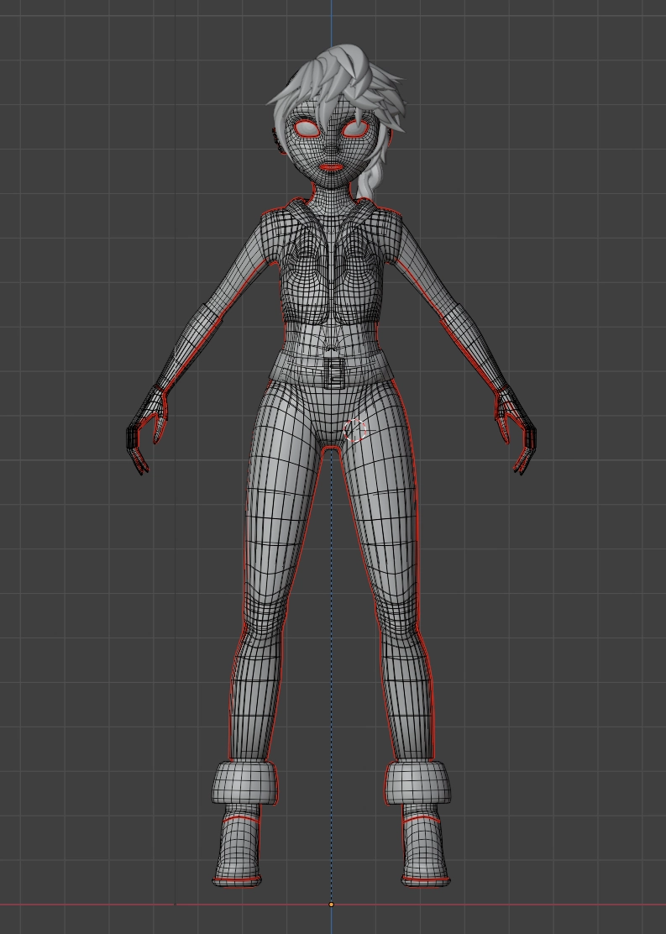Image resolution: width=666 pixels, height=934 pixels.
Task: Select the character's red-outlined lips
Action: [333, 166]
